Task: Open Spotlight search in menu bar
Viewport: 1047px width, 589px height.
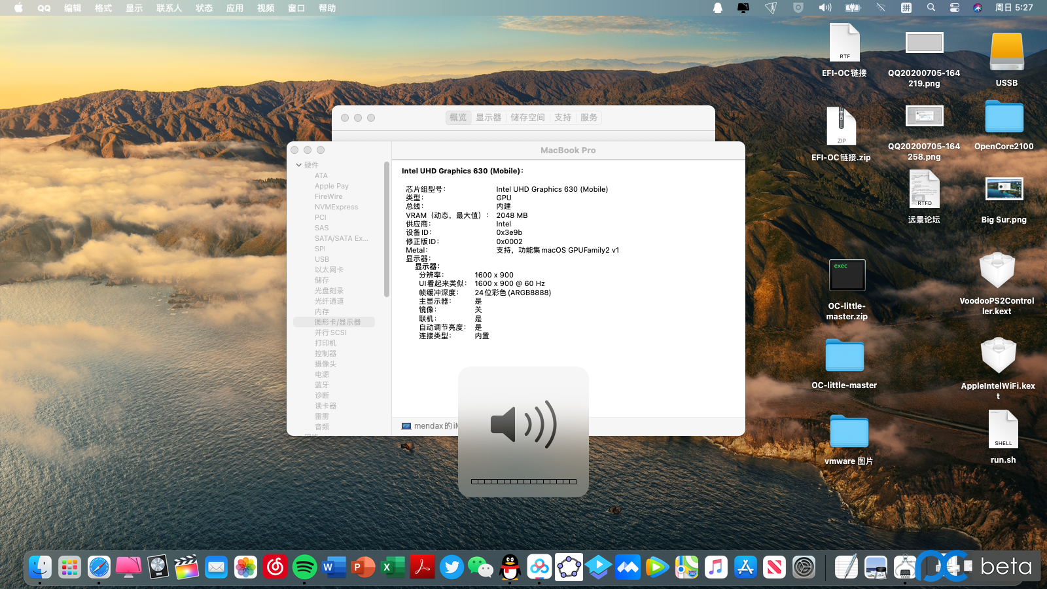Action: [x=931, y=8]
